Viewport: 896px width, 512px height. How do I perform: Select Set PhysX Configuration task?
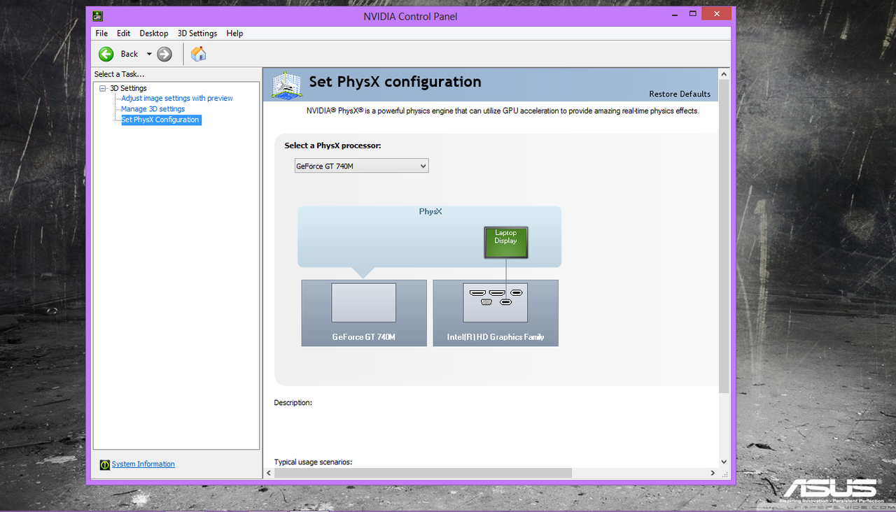tap(161, 120)
